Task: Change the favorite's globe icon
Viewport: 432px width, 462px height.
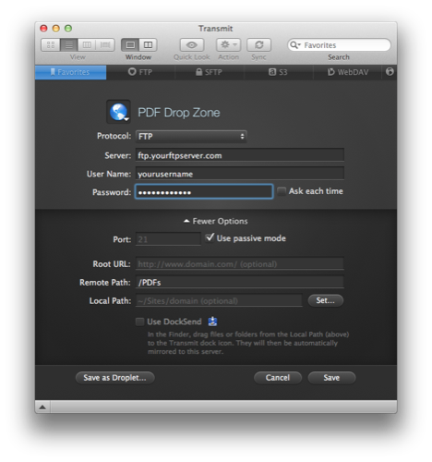Action: (118, 112)
